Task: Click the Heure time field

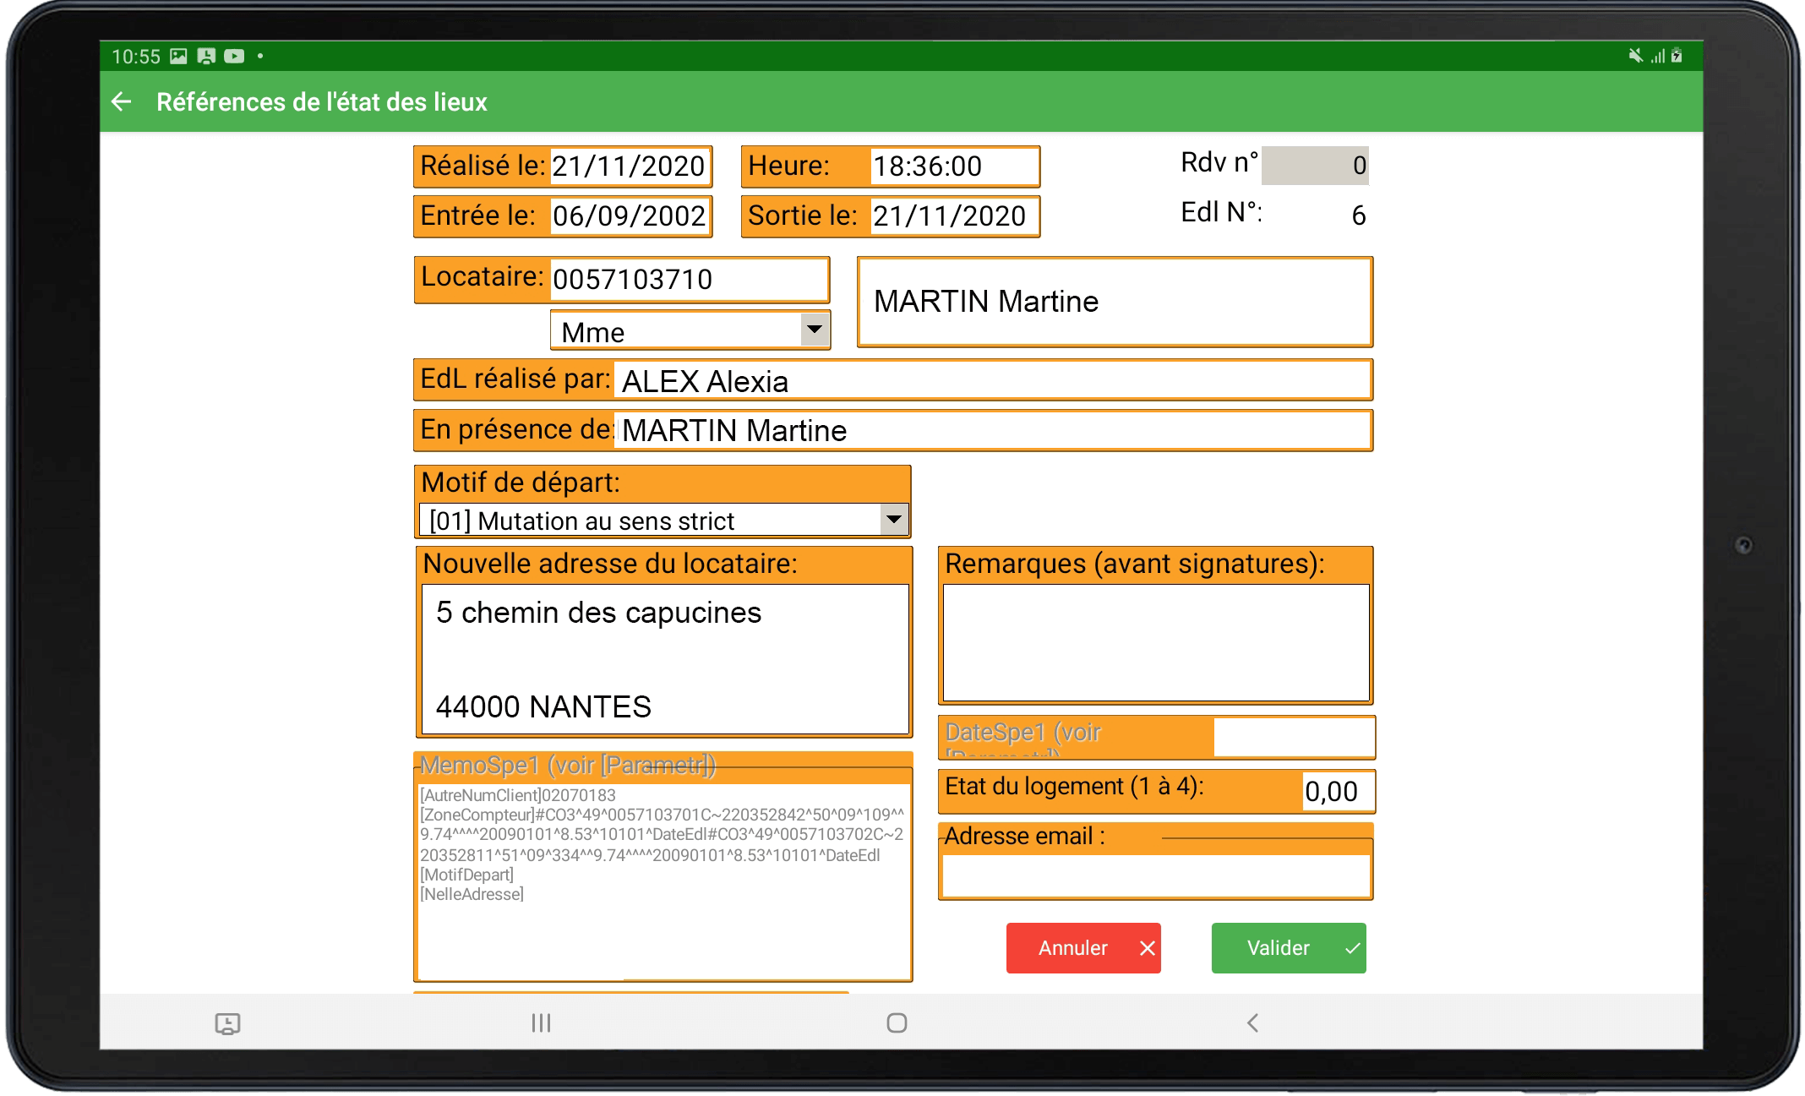Action: 953,166
